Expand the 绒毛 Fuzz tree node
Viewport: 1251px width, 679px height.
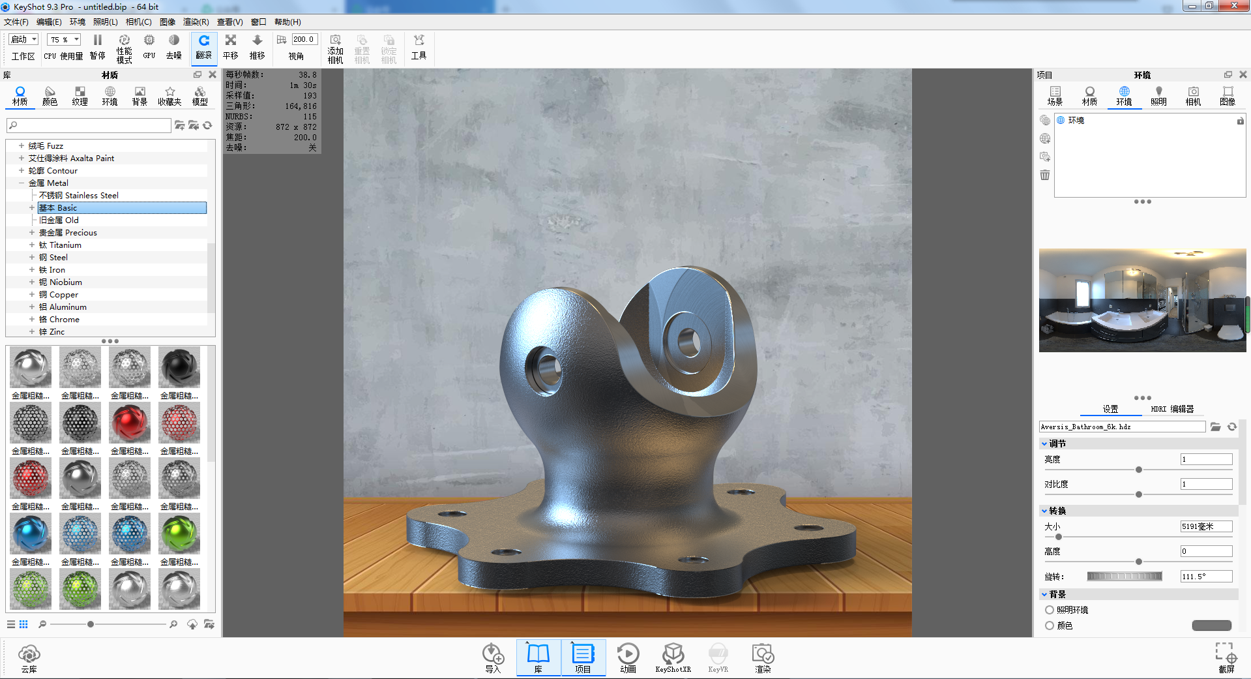22,145
